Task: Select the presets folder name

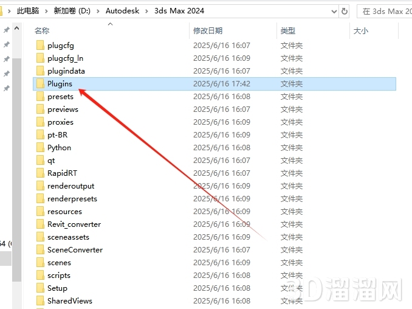Action: 60,97
